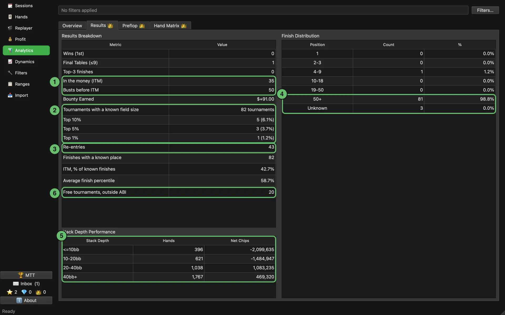Click the 1,083,235 net chips value
The height and width of the screenshot is (315, 505).
[x=263, y=268]
